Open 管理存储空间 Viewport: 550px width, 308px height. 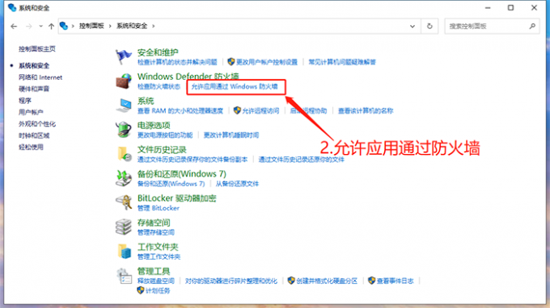click(x=156, y=232)
